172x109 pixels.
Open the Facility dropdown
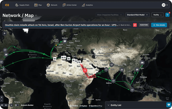click(157, 15)
